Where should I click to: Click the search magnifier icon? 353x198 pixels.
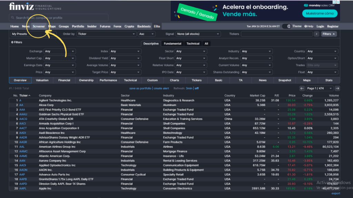tap(13, 18)
